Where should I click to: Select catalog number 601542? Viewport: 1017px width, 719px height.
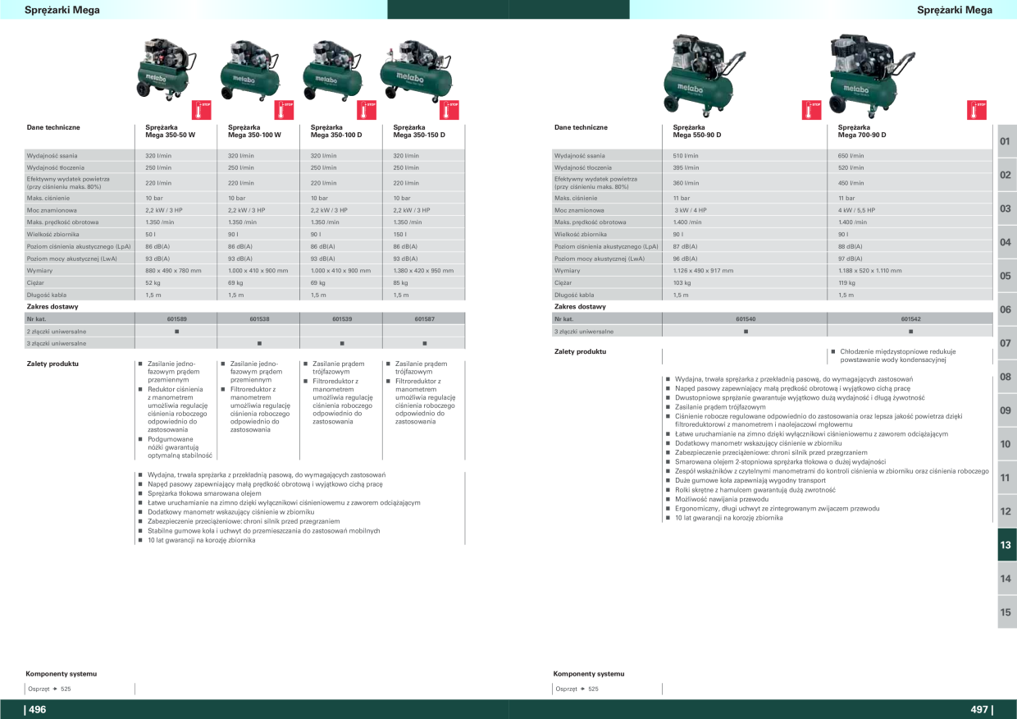pyautogui.click(x=910, y=318)
